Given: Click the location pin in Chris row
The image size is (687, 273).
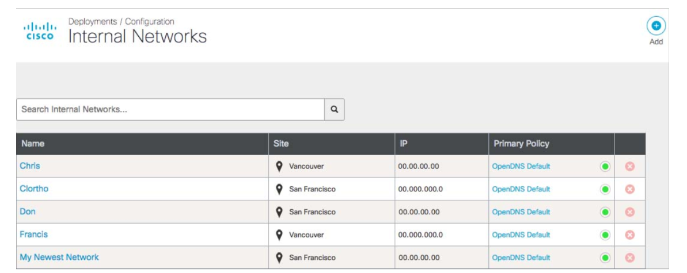Looking at the screenshot, I should 279,167.
